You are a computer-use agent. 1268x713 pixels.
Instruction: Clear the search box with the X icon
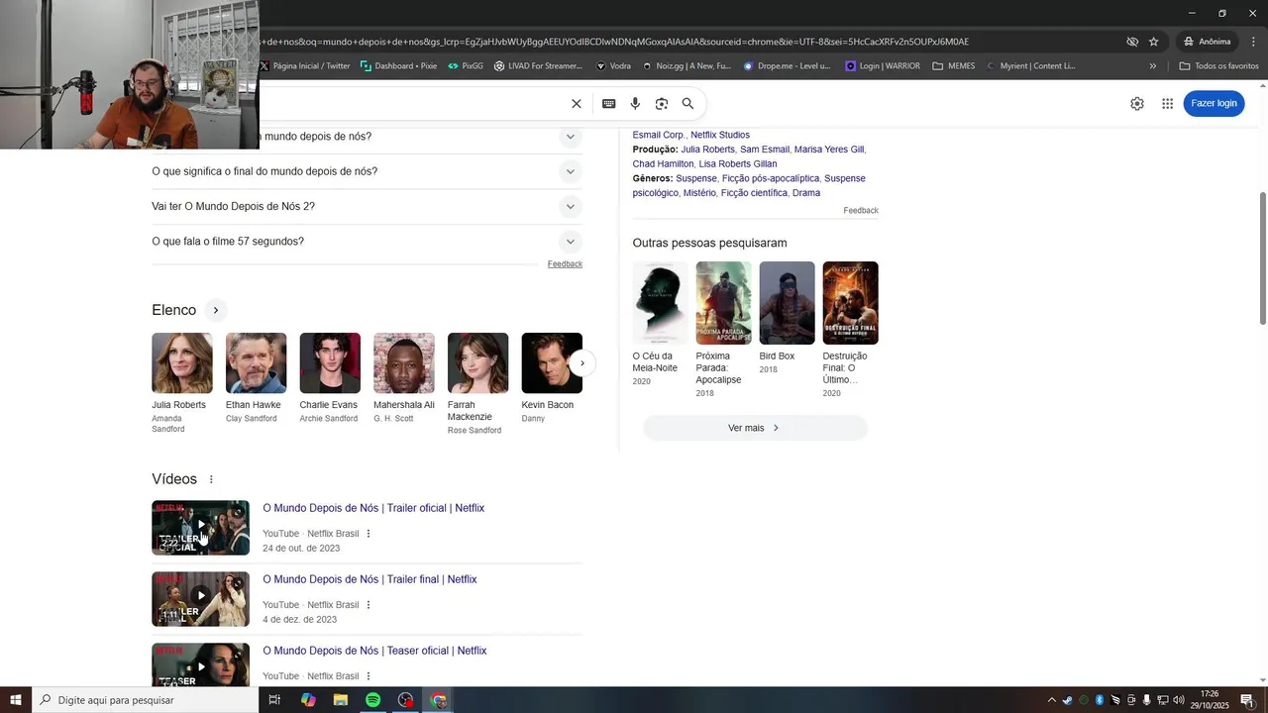(577, 104)
